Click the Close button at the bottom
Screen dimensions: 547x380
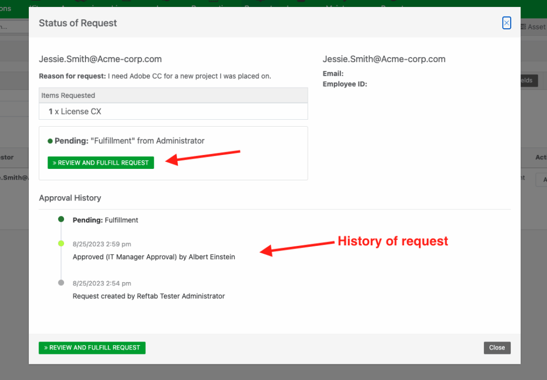497,347
